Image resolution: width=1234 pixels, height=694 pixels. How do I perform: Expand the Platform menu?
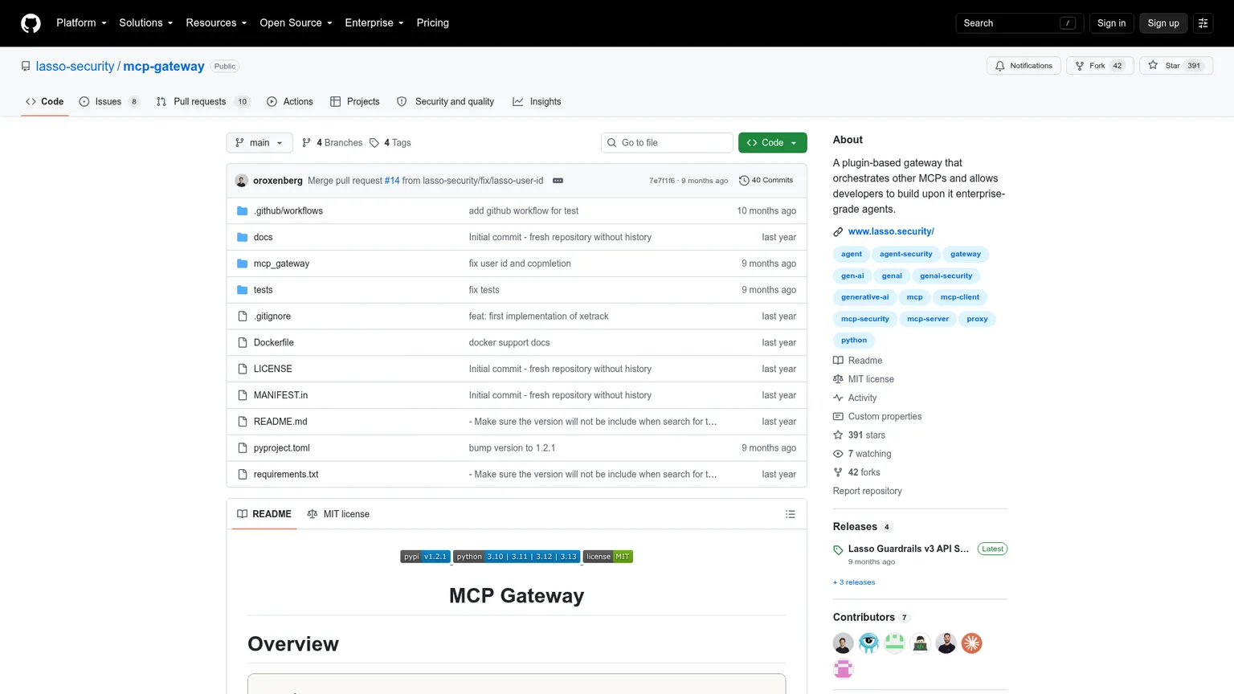click(81, 23)
